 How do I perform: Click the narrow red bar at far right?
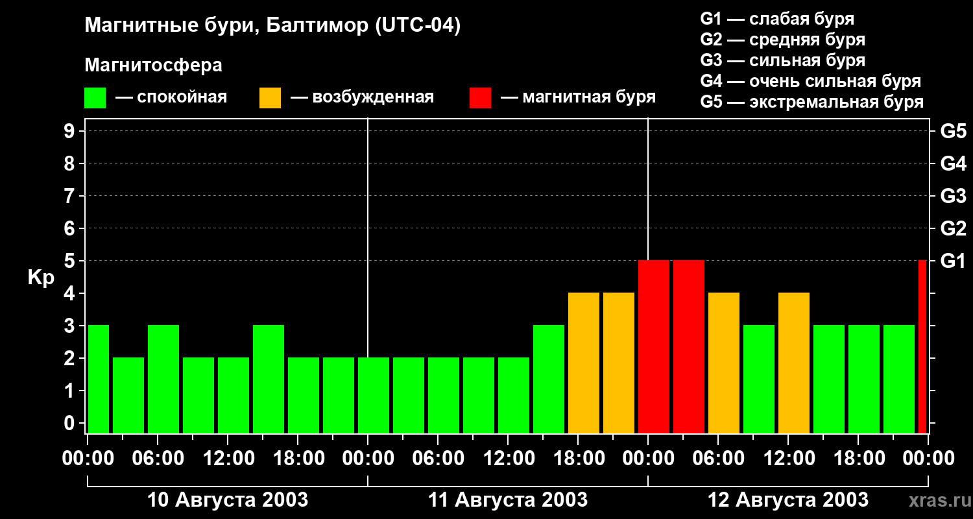coord(922,347)
